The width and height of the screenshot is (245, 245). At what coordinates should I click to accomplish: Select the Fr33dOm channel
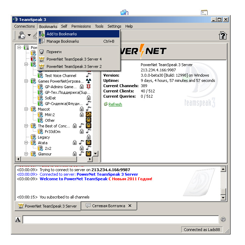tap(52, 132)
